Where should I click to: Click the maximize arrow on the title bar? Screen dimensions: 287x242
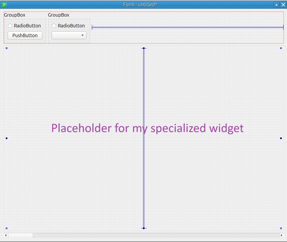[x=276, y=4]
